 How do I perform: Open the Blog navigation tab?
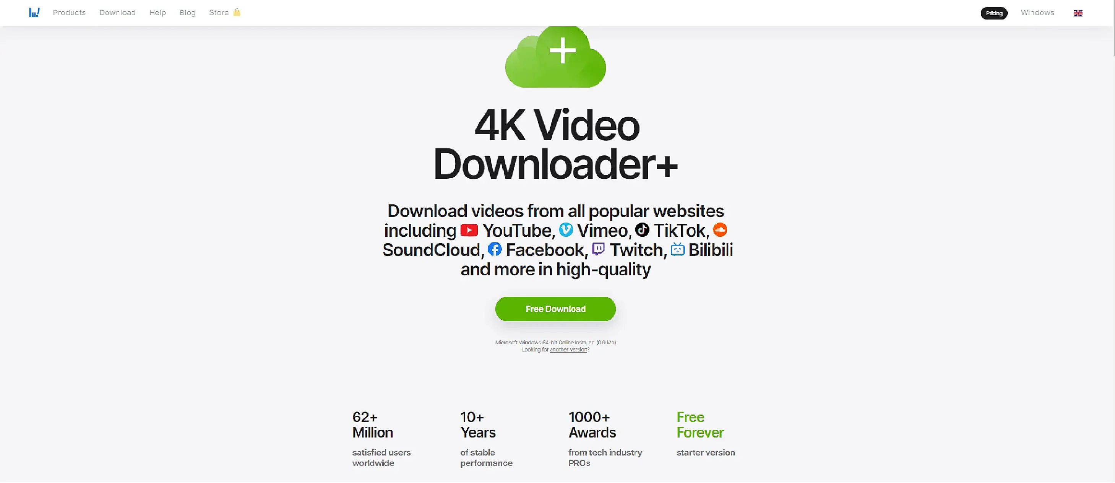click(x=188, y=13)
